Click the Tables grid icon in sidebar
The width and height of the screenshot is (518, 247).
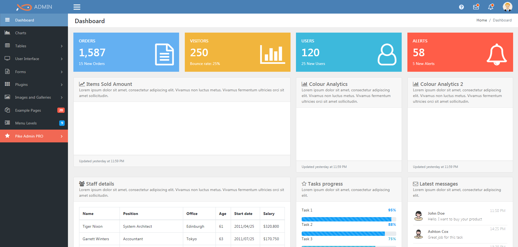(x=7, y=46)
